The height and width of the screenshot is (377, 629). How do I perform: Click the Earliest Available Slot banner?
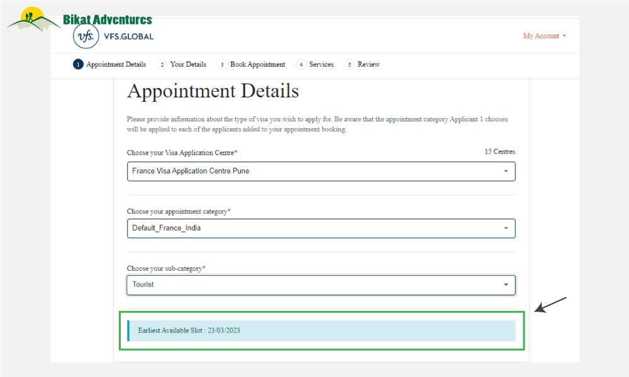(321, 331)
